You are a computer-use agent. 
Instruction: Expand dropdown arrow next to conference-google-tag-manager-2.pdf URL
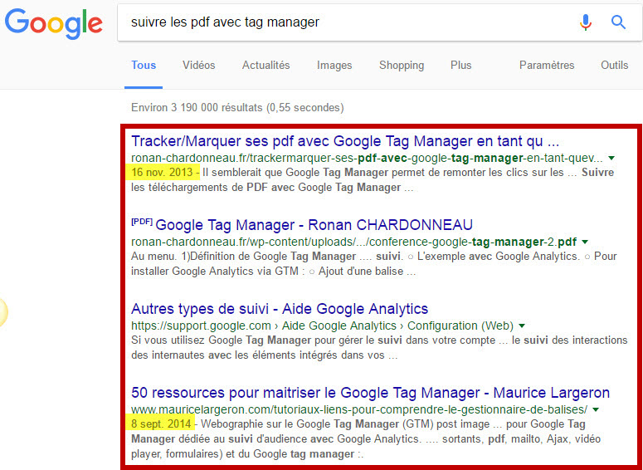pos(585,242)
